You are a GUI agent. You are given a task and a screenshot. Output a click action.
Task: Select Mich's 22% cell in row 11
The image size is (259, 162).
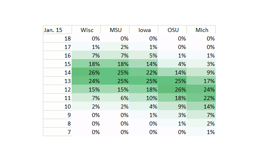202,98
